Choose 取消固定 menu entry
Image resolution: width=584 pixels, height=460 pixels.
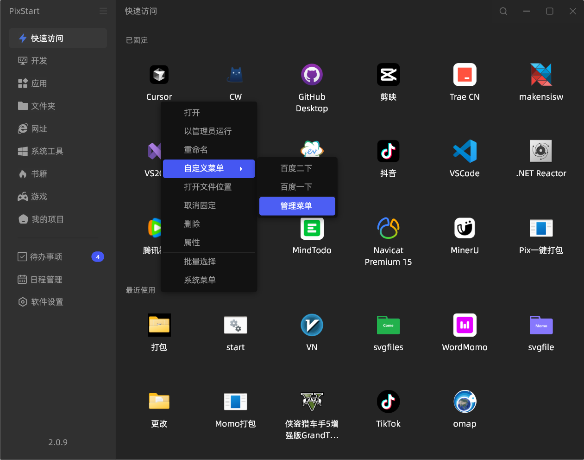(x=209, y=205)
